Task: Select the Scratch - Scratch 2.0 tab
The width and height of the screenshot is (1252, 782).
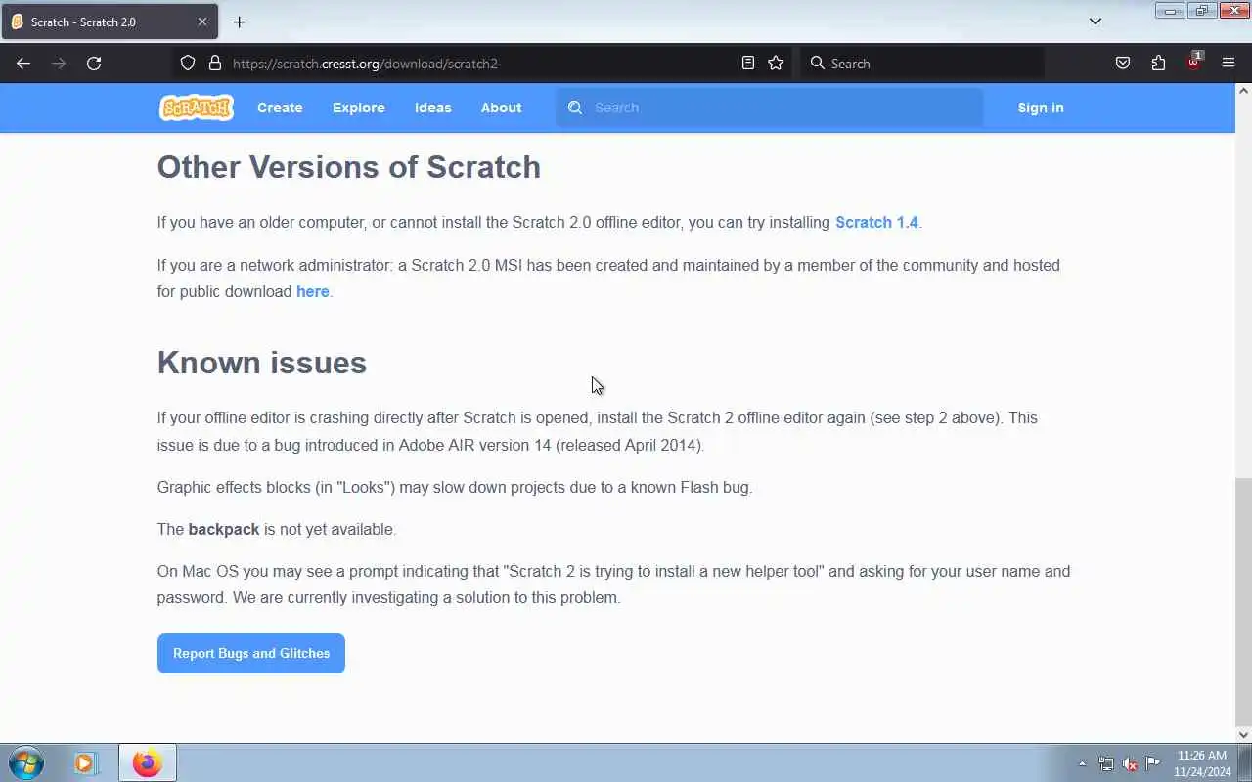Action: (110, 22)
